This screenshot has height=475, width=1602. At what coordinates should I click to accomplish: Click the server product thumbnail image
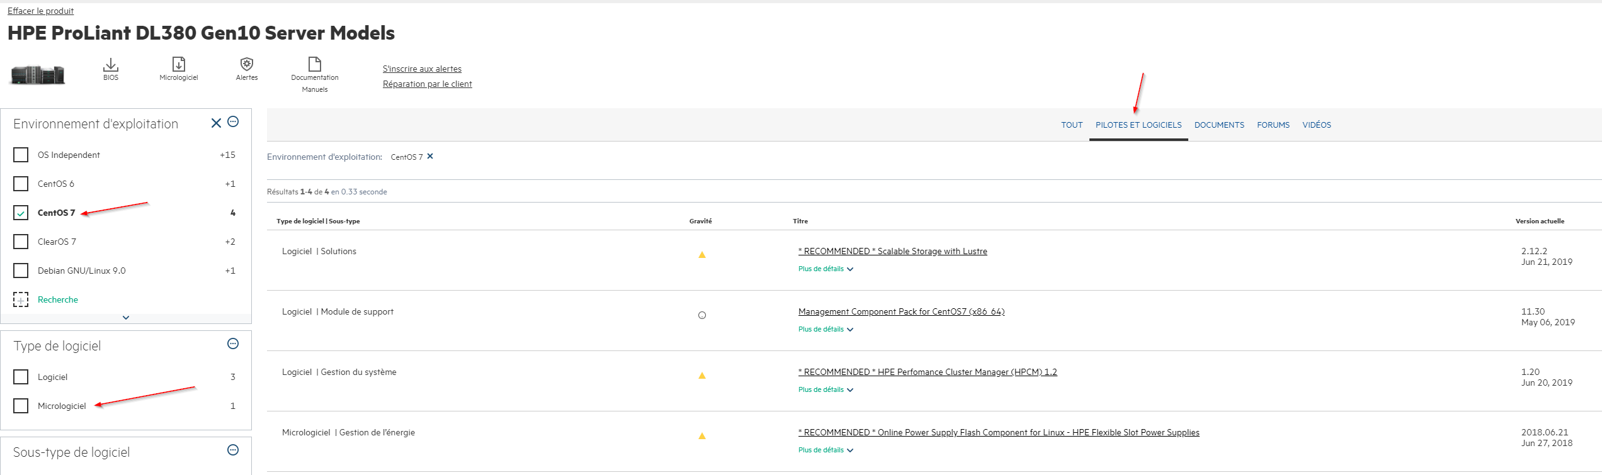38,75
